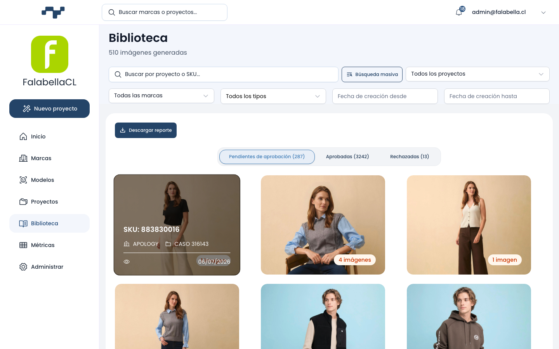
Task: Click the 06/07/2026 date on the card
Action: [214, 262]
